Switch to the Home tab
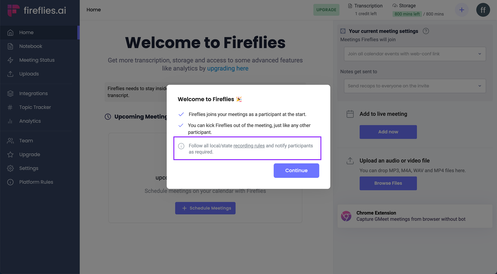The height and width of the screenshot is (274, 497). [93, 10]
